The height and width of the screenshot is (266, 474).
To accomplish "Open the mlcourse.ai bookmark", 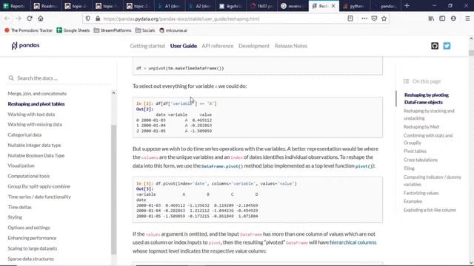I will [173, 30].
